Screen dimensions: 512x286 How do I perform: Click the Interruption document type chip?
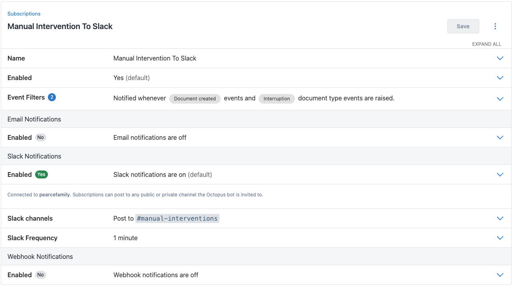[x=277, y=99]
